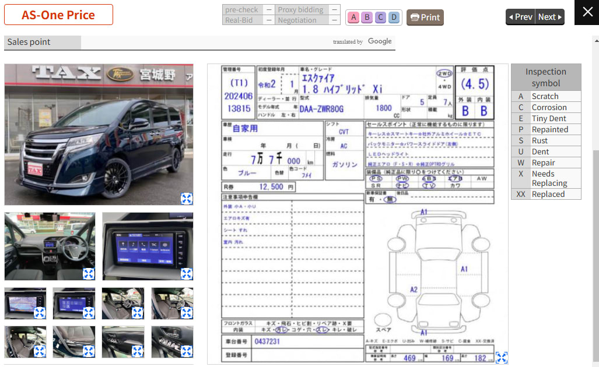Expand the backup camera thumbnail photo

(x=40, y=313)
